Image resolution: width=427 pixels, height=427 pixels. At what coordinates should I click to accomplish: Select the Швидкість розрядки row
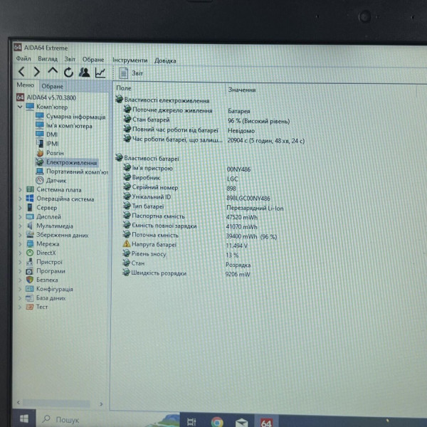159,273
